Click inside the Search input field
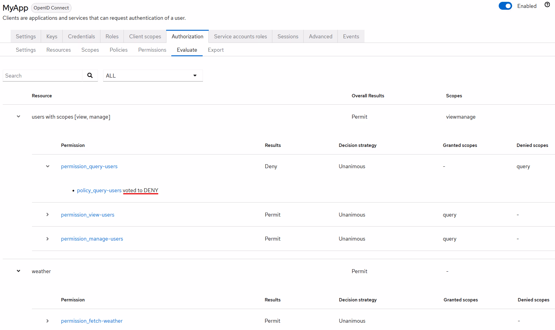Image resolution: width=555 pixels, height=330 pixels. [43, 75]
